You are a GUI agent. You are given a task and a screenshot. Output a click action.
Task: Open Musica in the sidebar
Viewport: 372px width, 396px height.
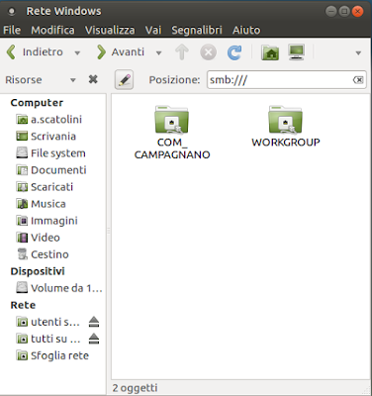[41, 204]
